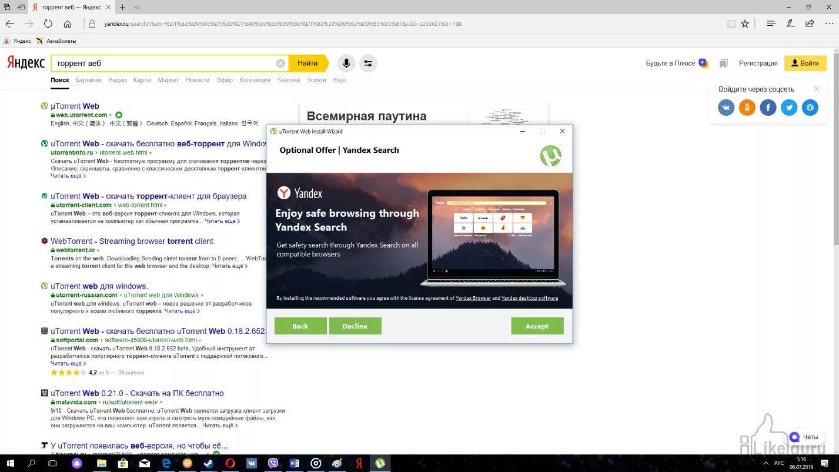Image resolution: width=839 pixels, height=472 pixels.
Task: Open the collections bookmark icon near Регистрация
Action: click(724, 63)
